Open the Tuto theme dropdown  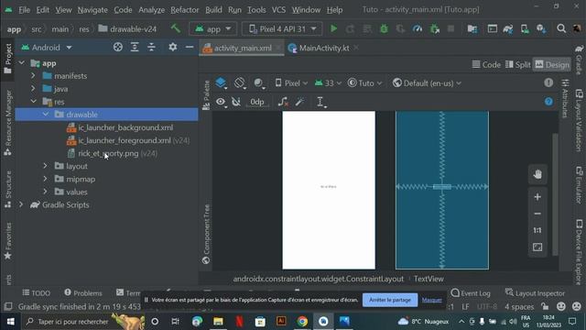click(x=364, y=83)
